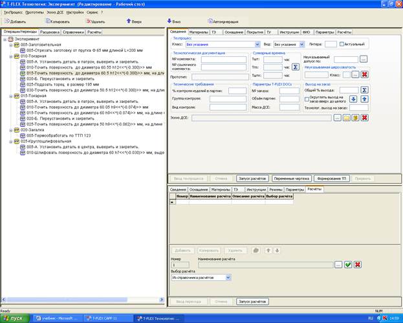This screenshot has height=323, width=403.
Task: Toggle Округлять выход на заказ checkbox
Action: tap(307, 98)
